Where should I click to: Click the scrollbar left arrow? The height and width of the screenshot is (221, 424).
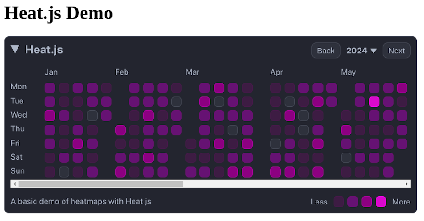click(x=14, y=184)
